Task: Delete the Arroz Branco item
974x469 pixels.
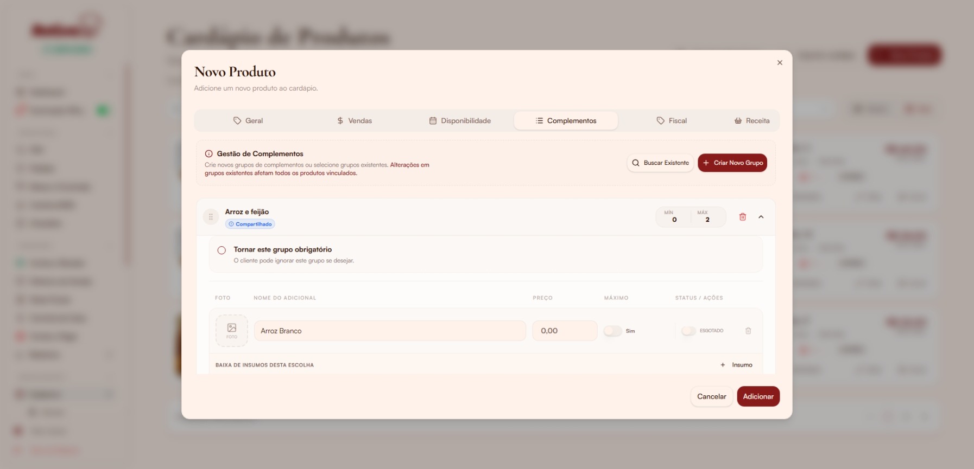Action: point(748,331)
